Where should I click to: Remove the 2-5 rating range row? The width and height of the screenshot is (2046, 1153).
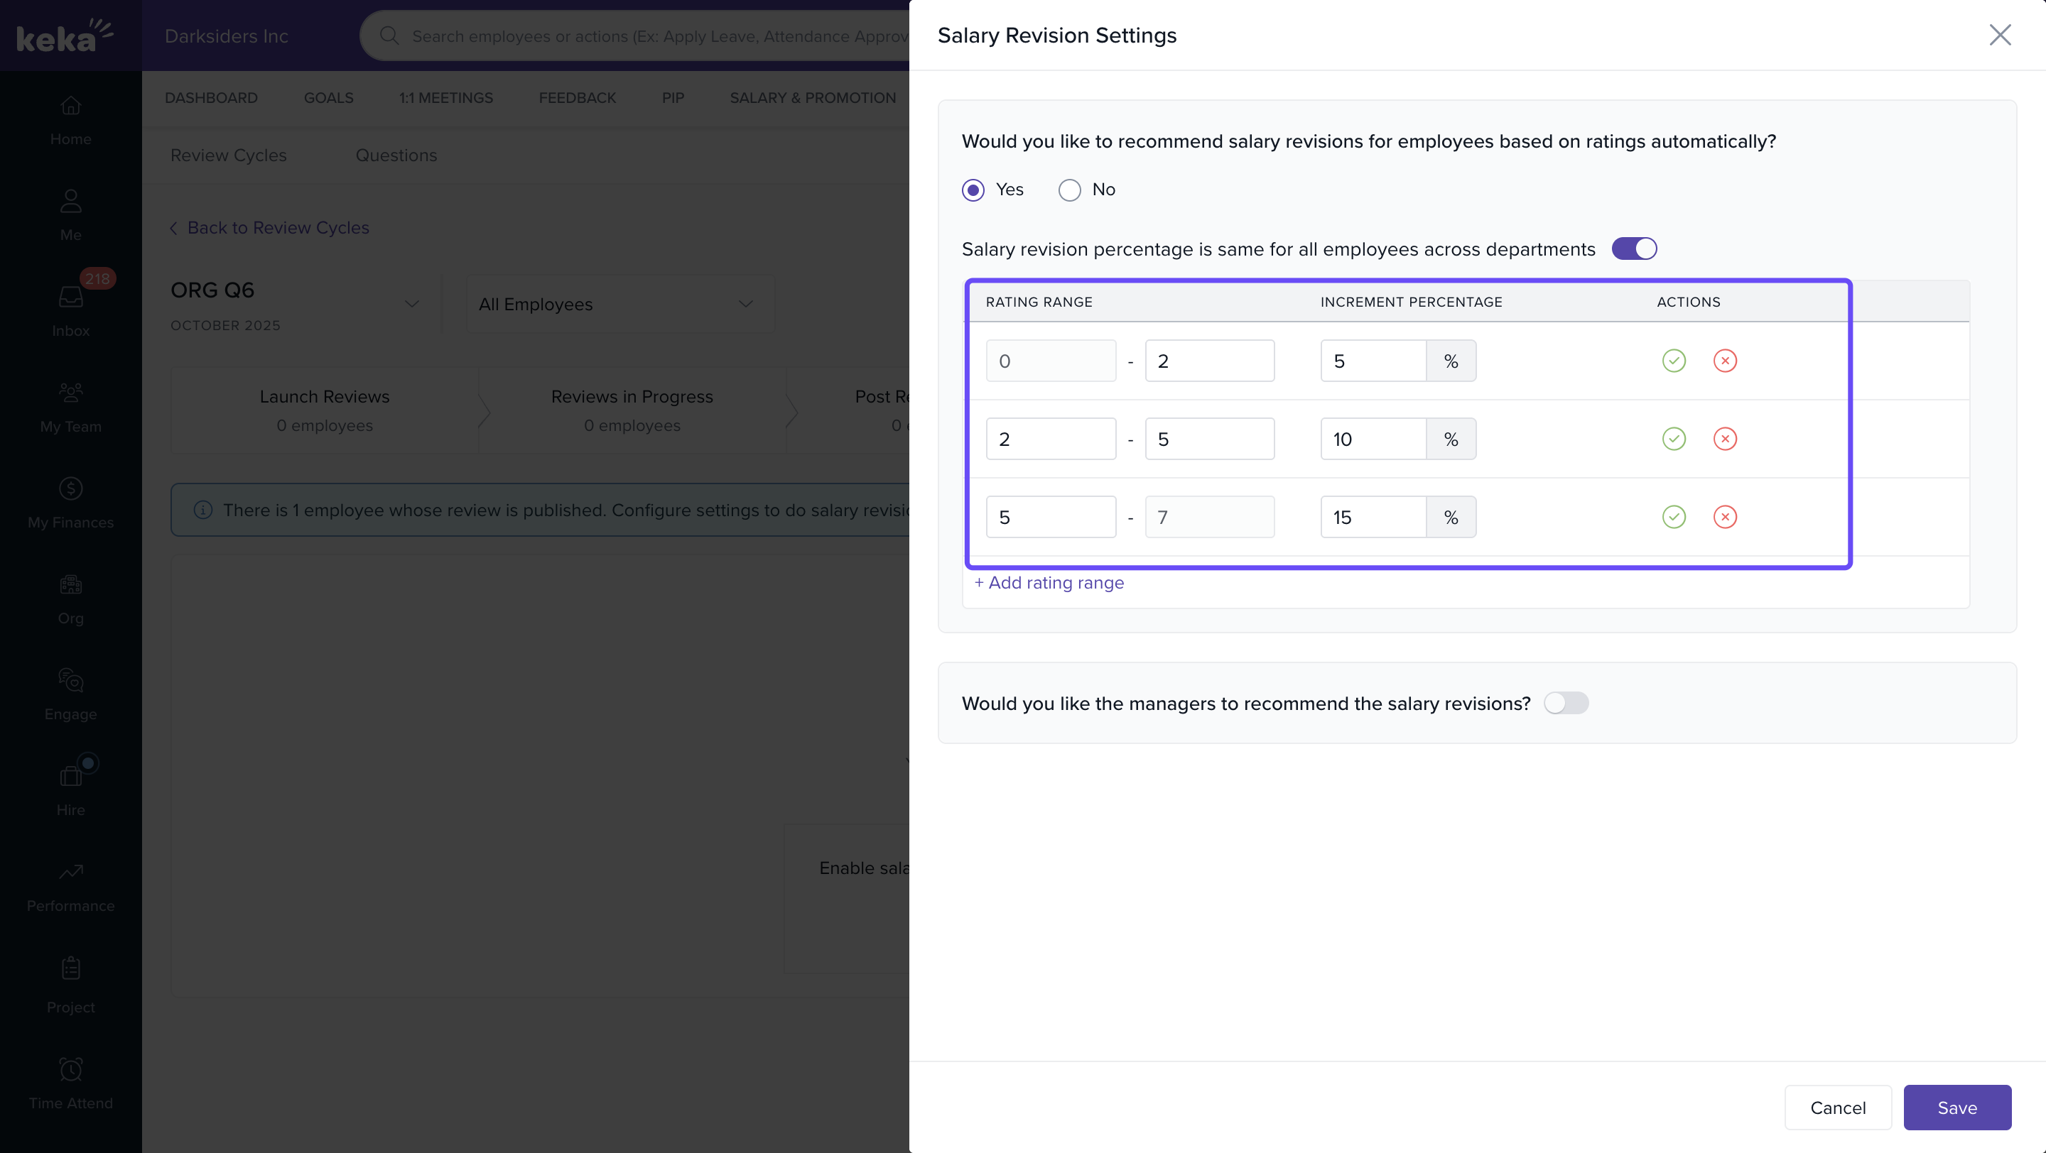(x=1724, y=439)
